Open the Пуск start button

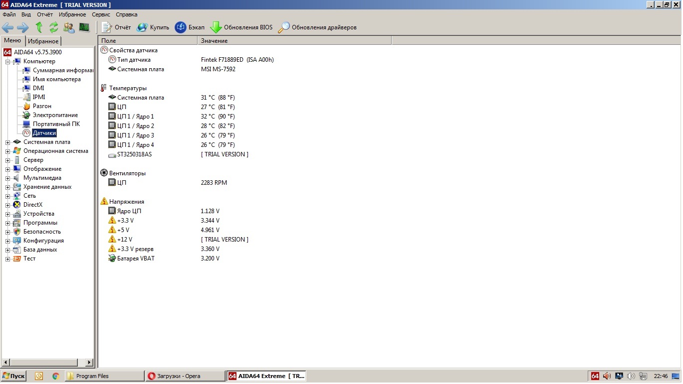point(14,376)
